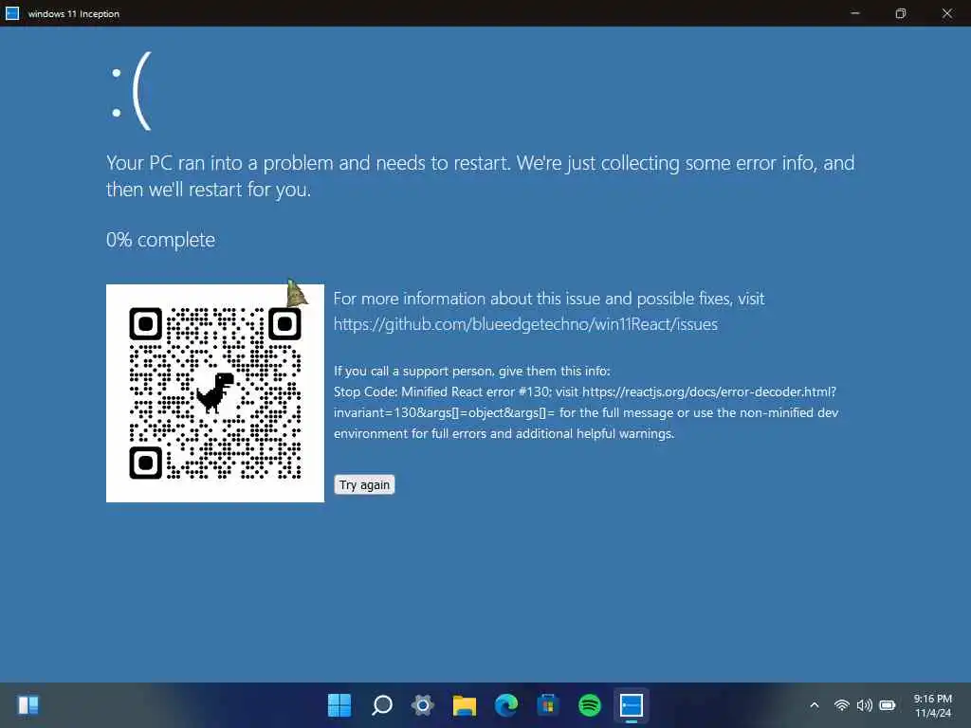The width and height of the screenshot is (971, 728).
Task: Open the taskbar Search magnifier
Action: [x=381, y=705]
